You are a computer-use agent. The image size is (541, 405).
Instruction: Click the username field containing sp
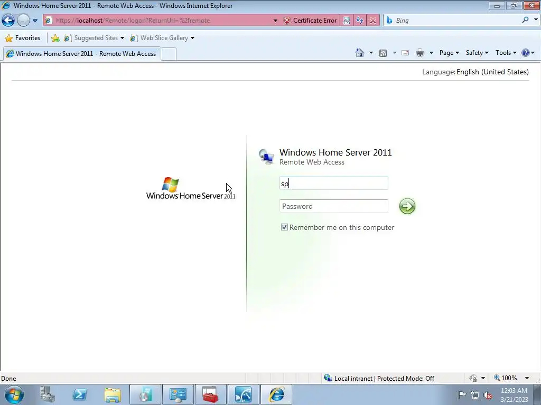334,183
